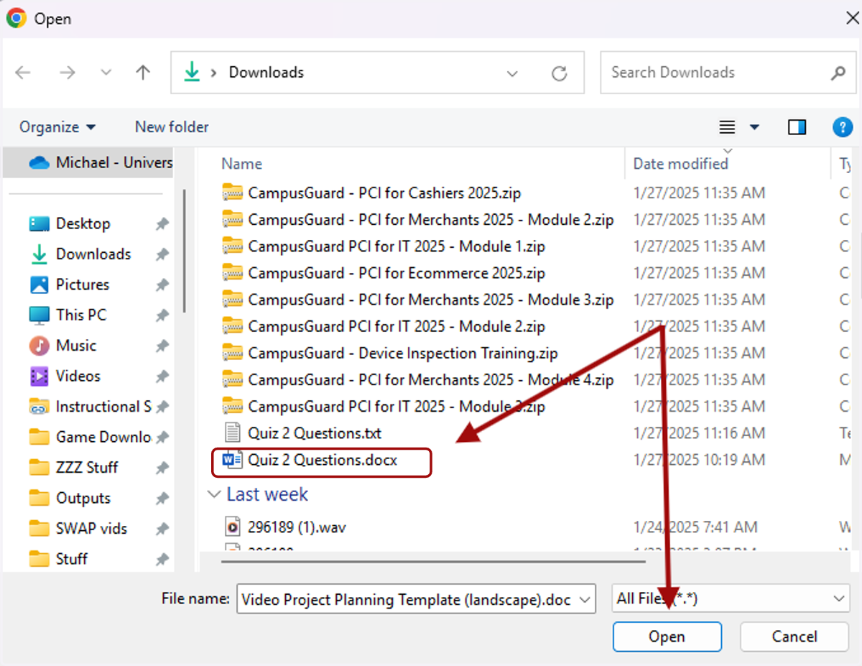Click the search magnifier icon
862x666 pixels.
click(x=838, y=73)
